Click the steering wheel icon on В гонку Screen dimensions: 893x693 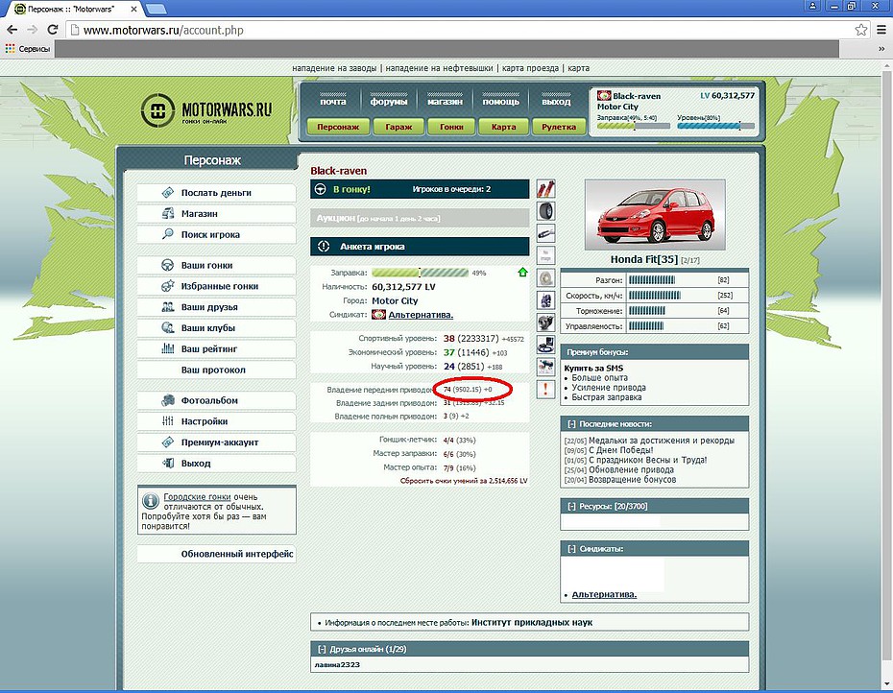[x=321, y=189]
